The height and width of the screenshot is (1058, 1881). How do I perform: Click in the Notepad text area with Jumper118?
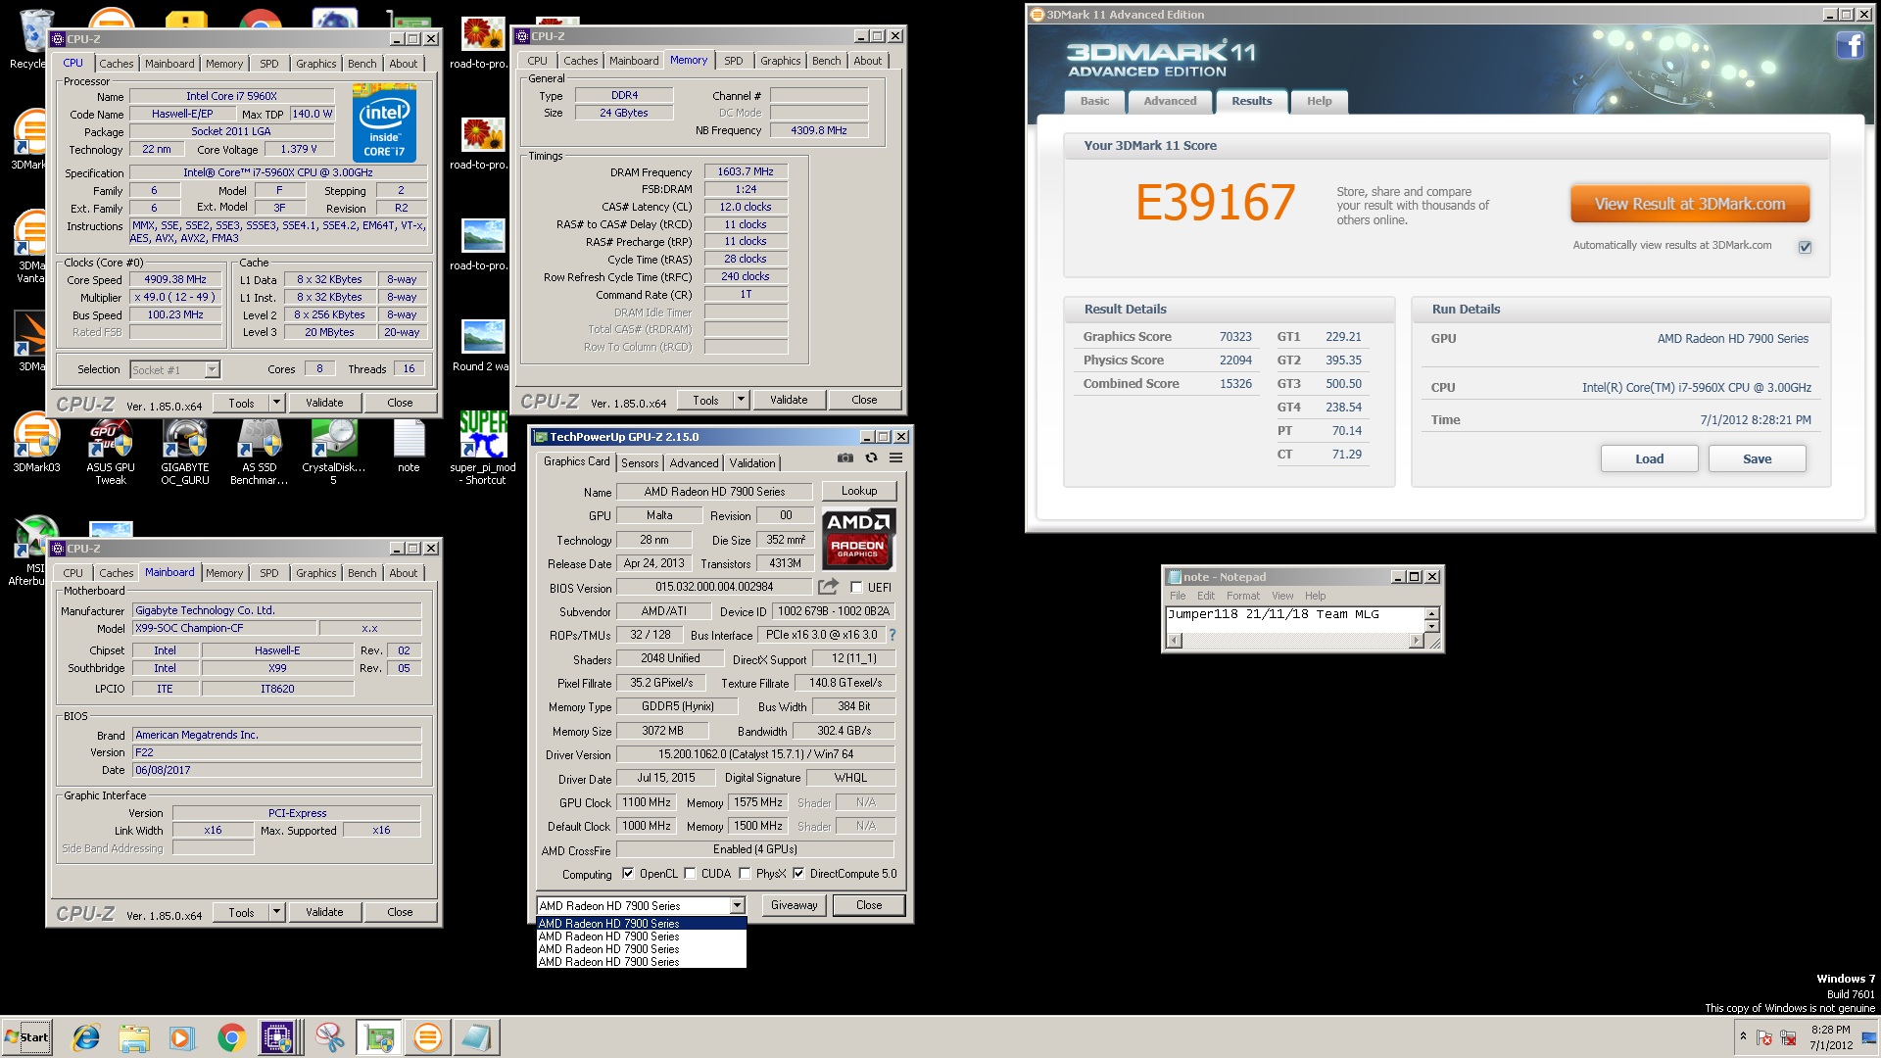1293,619
